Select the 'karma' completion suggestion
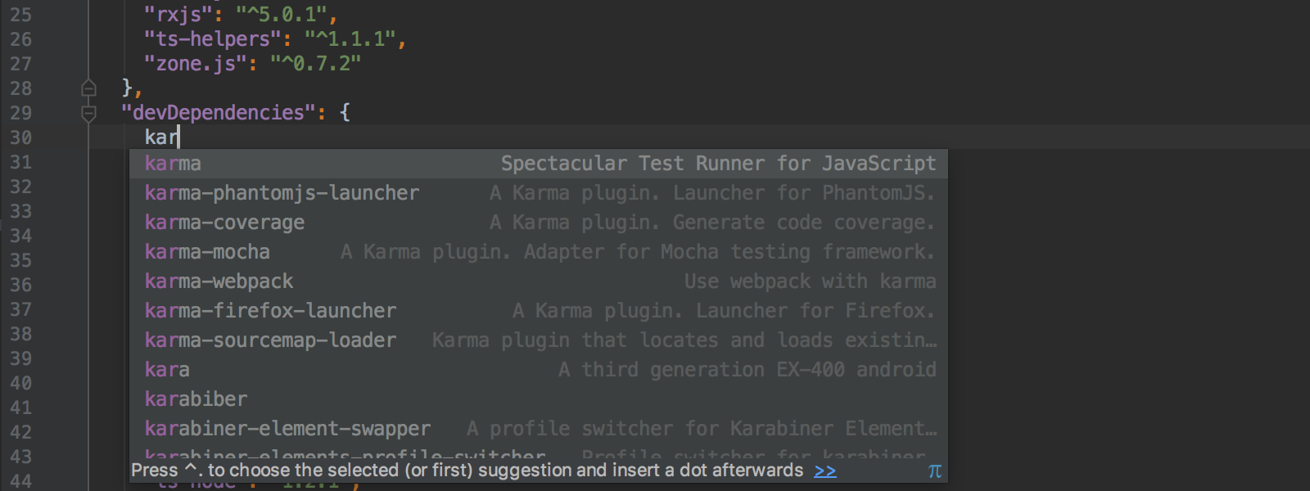Screen dimensions: 1310x491 [x=539, y=164]
